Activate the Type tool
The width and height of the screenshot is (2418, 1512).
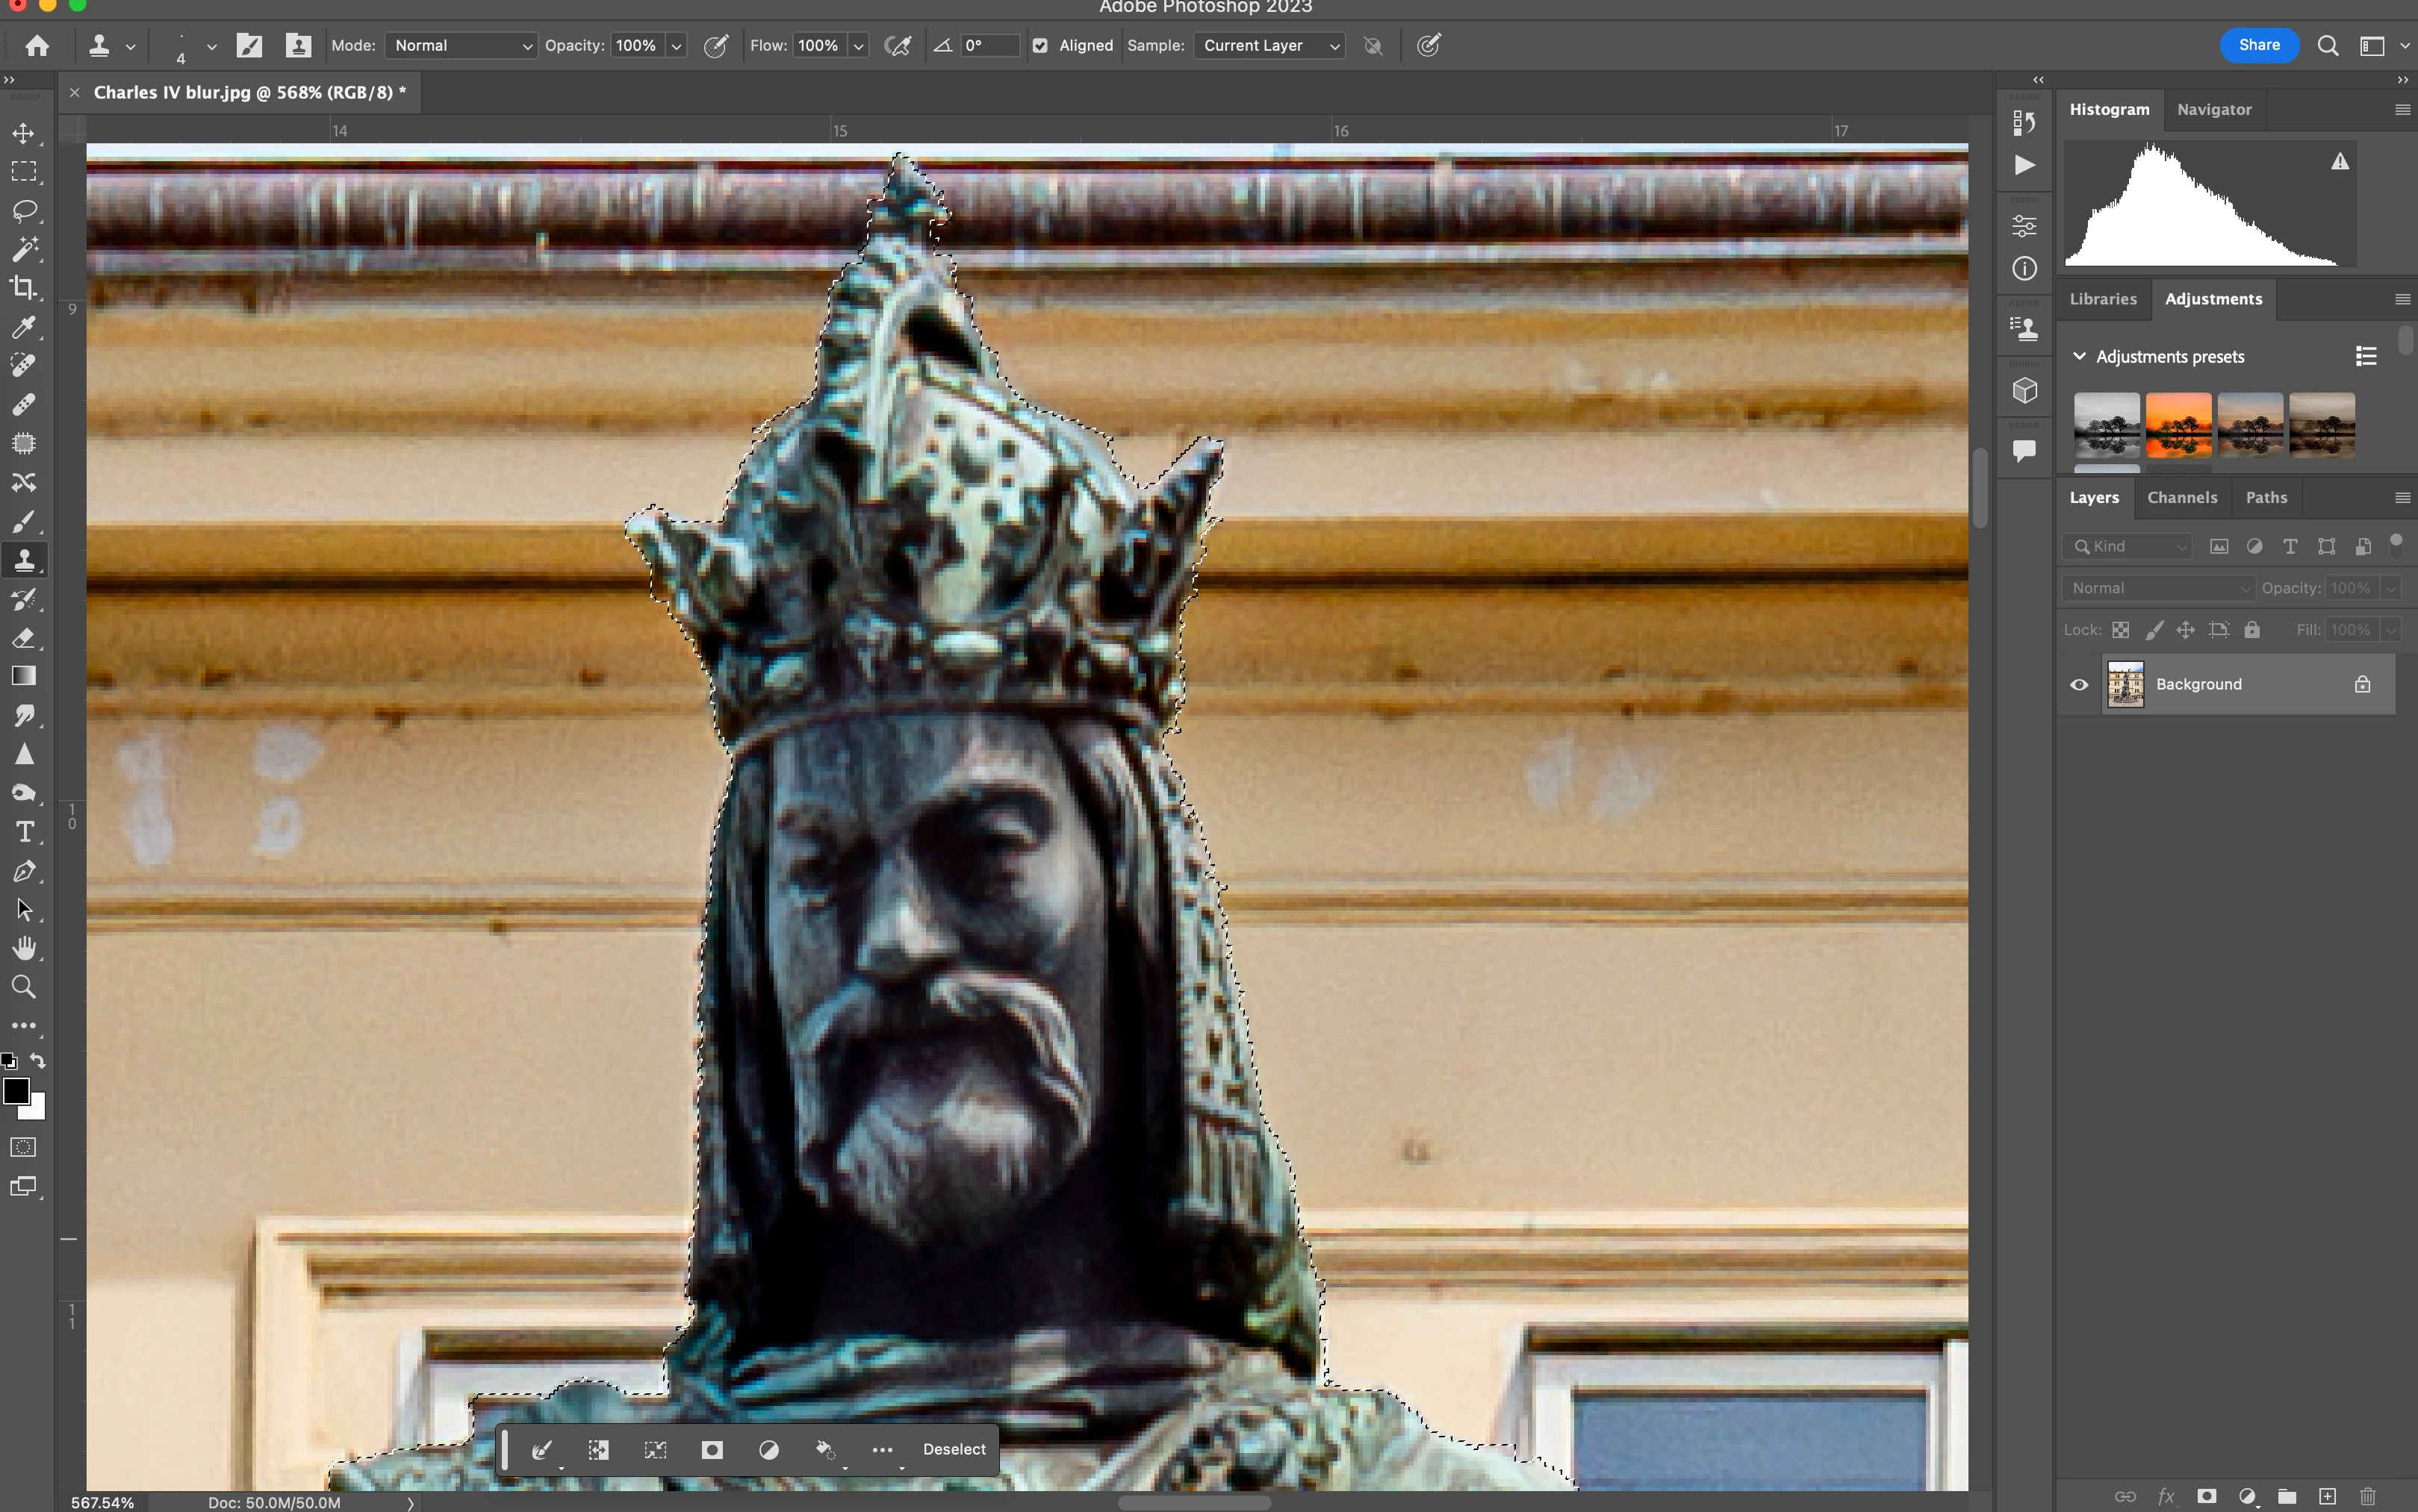24,832
